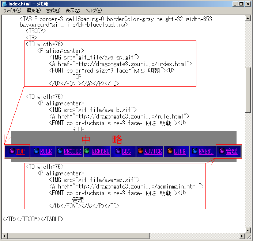The image size is (253, 241).
Task: Open the 編集(E) menu
Action: point(34,11)
